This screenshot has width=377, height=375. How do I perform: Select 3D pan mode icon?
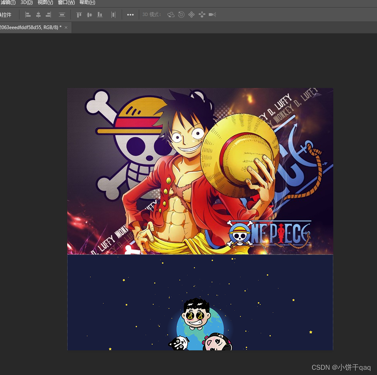(191, 15)
